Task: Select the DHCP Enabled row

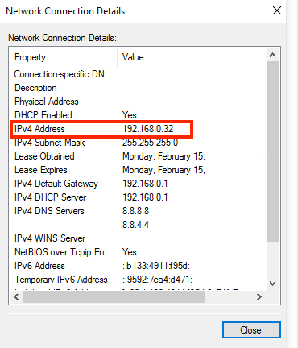Action: coord(81,115)
